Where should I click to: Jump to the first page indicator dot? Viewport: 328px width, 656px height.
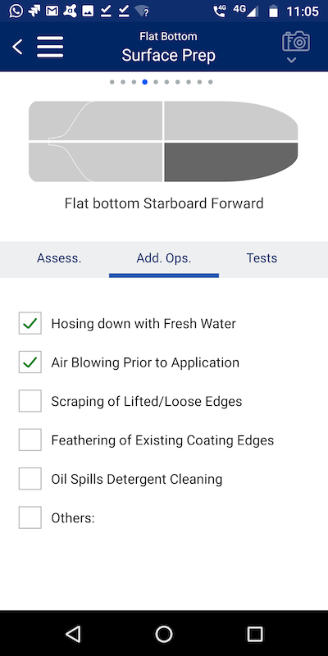[x=112, y=82]
